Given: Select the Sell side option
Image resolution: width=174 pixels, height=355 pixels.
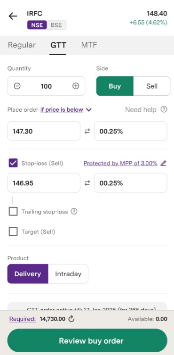Looking at the screenshot, I should 151,86.
